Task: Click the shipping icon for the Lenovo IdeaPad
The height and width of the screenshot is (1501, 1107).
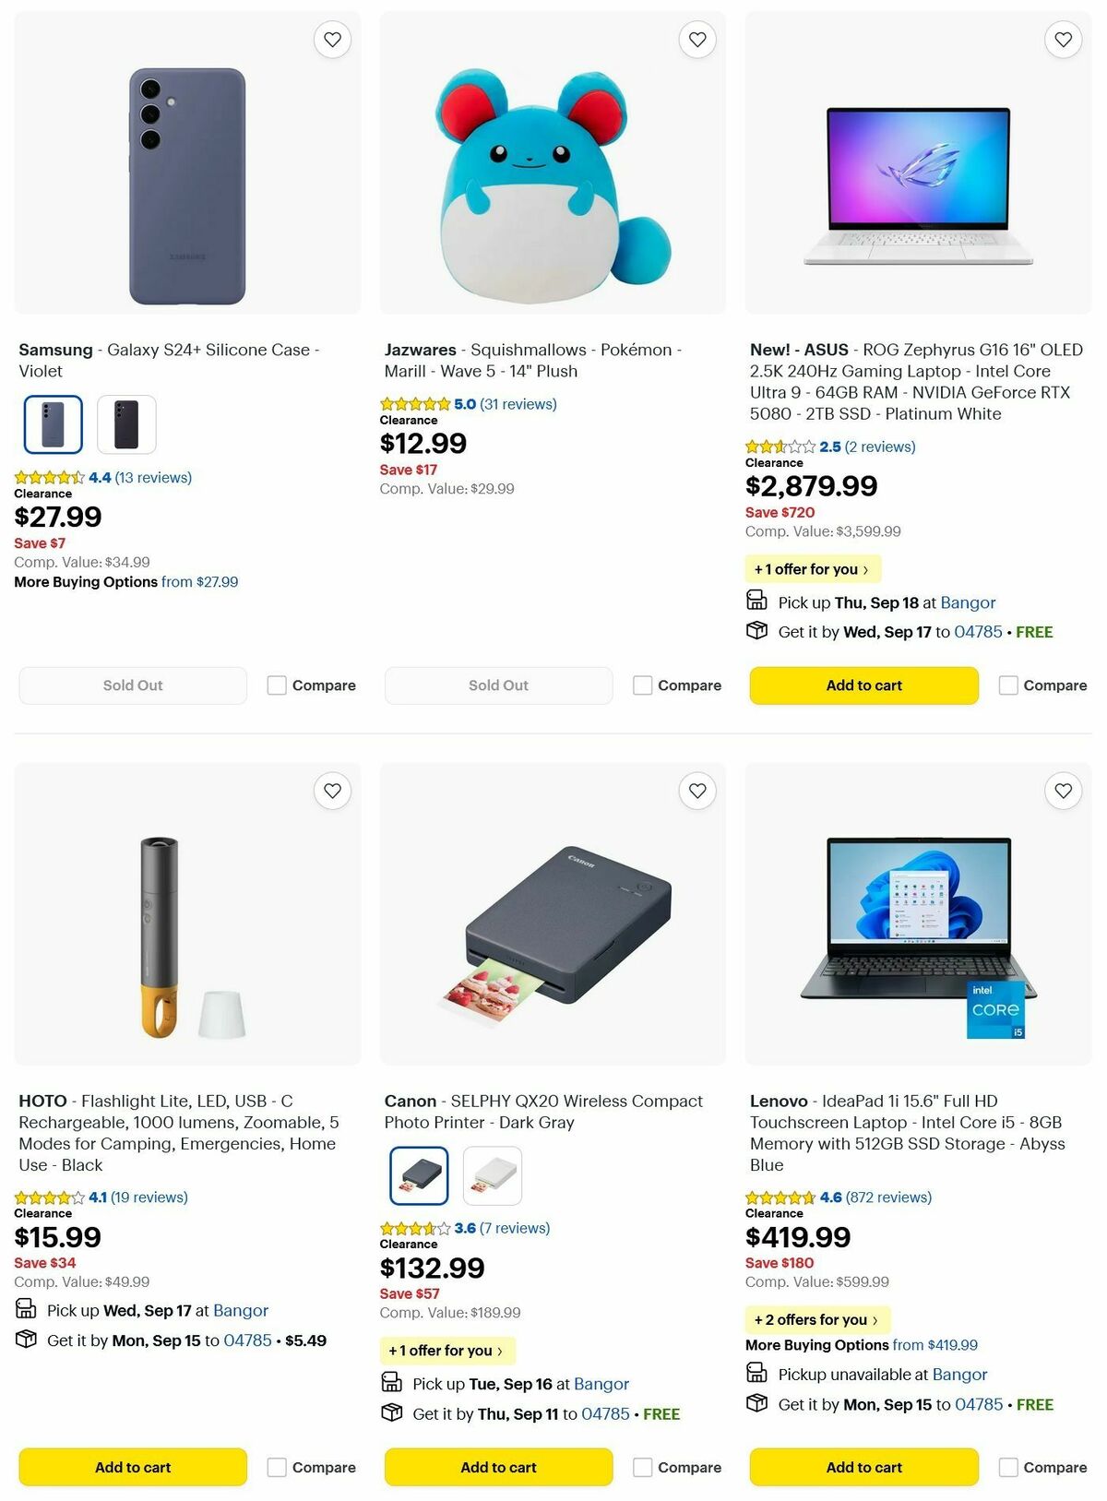Action: 756,1404
